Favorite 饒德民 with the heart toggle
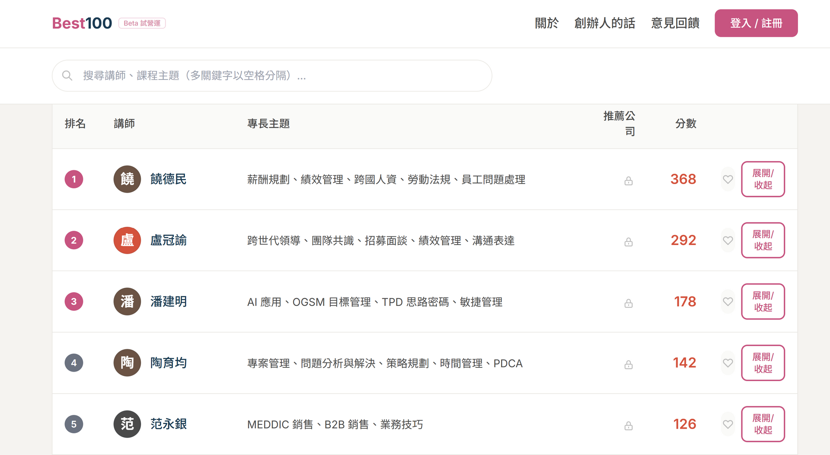This screenshot has height=455, width=830. [728, 179]
